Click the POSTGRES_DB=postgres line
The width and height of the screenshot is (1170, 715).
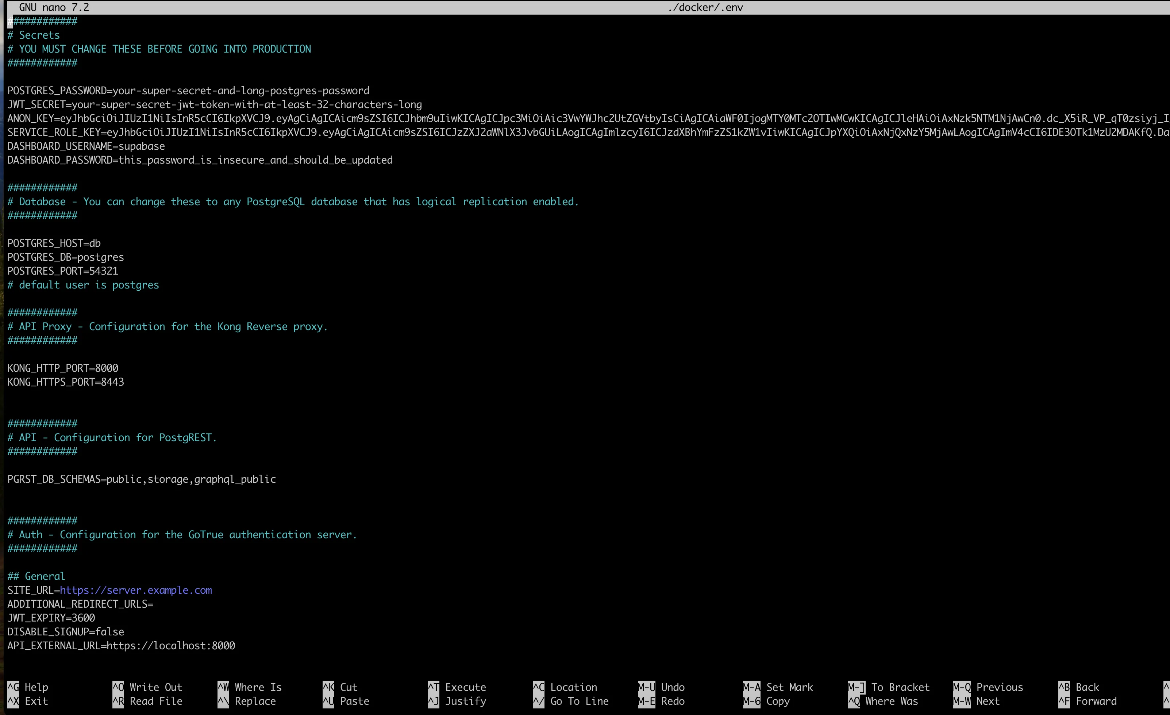coord(66,257)
